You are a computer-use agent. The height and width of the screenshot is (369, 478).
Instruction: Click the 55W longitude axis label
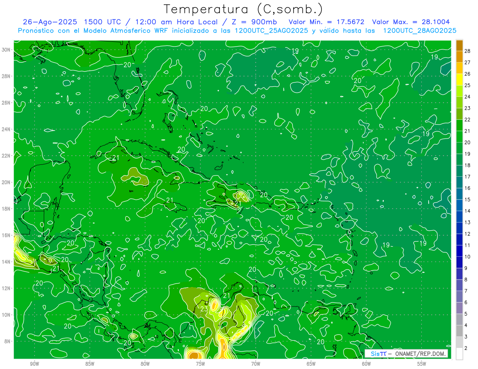coord(422,364)
